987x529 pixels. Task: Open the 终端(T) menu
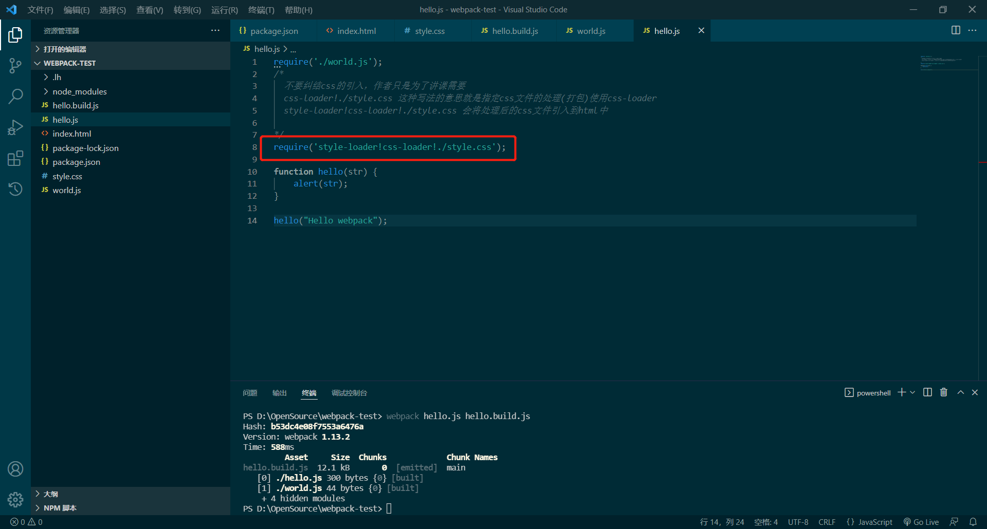coord(261,10)
